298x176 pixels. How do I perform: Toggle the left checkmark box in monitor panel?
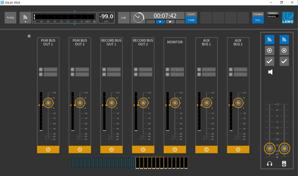tap(269, 61)
